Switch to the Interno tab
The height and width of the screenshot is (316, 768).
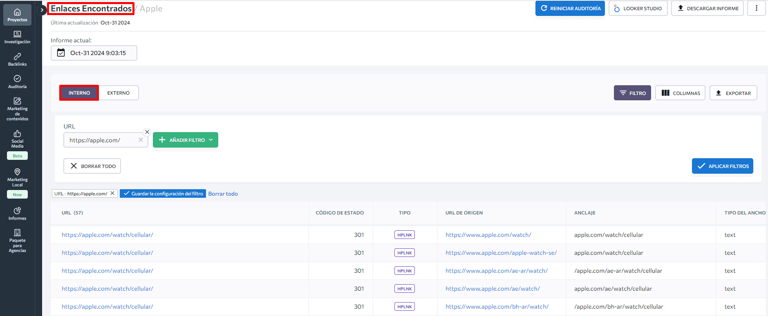point(79,93)
